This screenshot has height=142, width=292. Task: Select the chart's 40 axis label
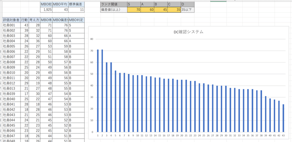click(92, 86)
